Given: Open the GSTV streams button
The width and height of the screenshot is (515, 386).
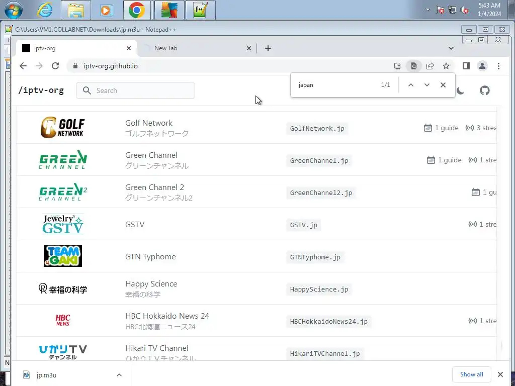Looking at the screenshot, I should [x=482, y=224].
